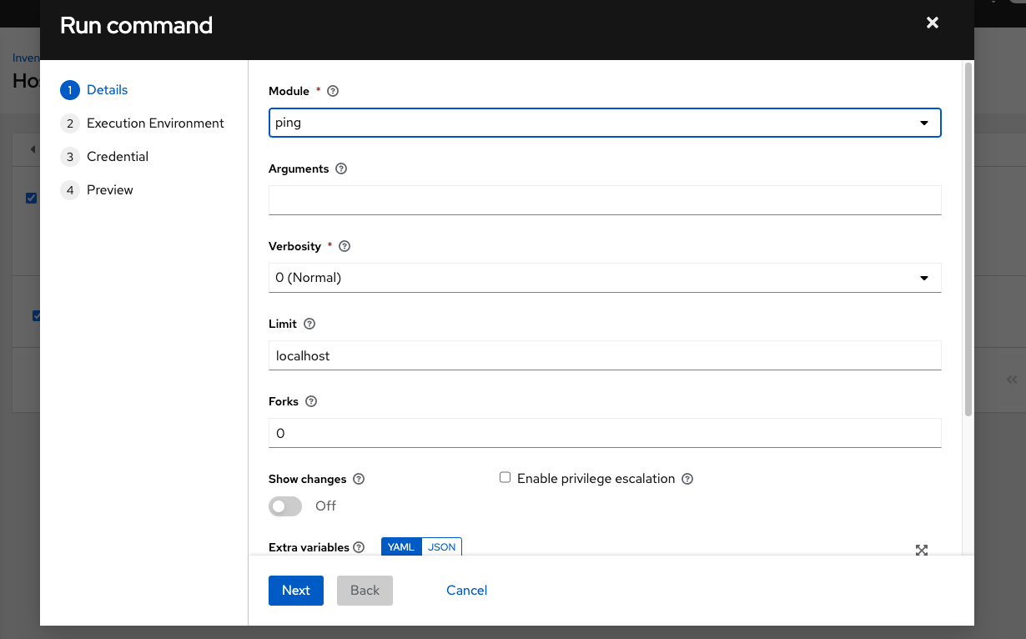Image resolution: width=1026 pixels, height=639 pixels.
Task: Click the Arguments help icon
Action: 340,169
